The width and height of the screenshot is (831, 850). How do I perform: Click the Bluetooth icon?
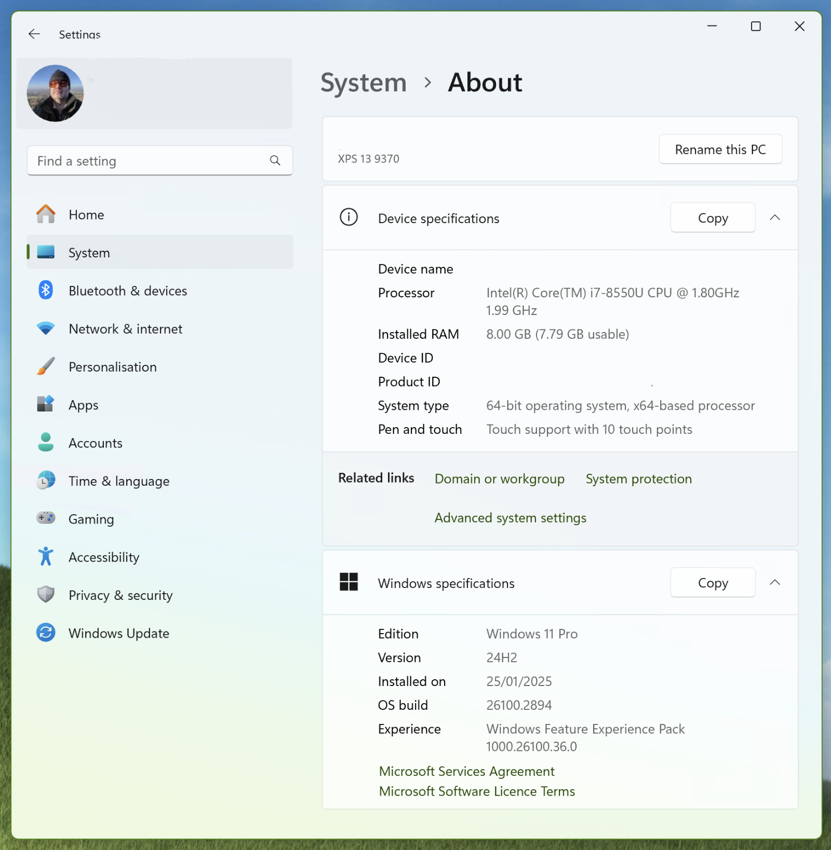click(x=46, y=290)
